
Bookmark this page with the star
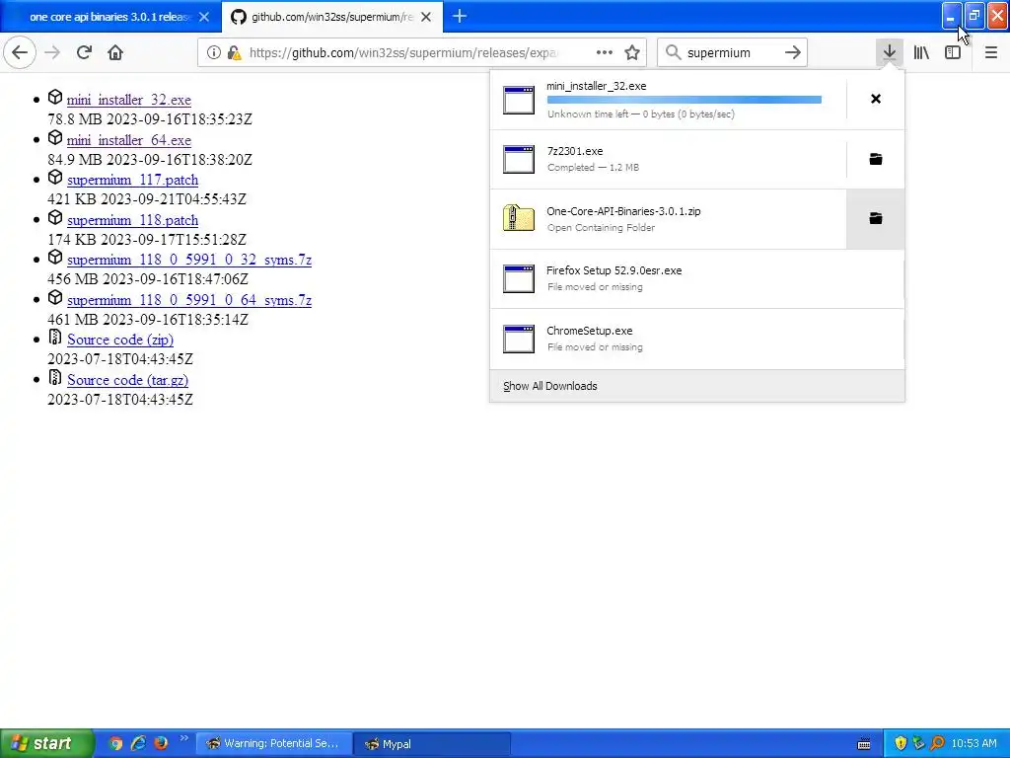tap(632, 52)
